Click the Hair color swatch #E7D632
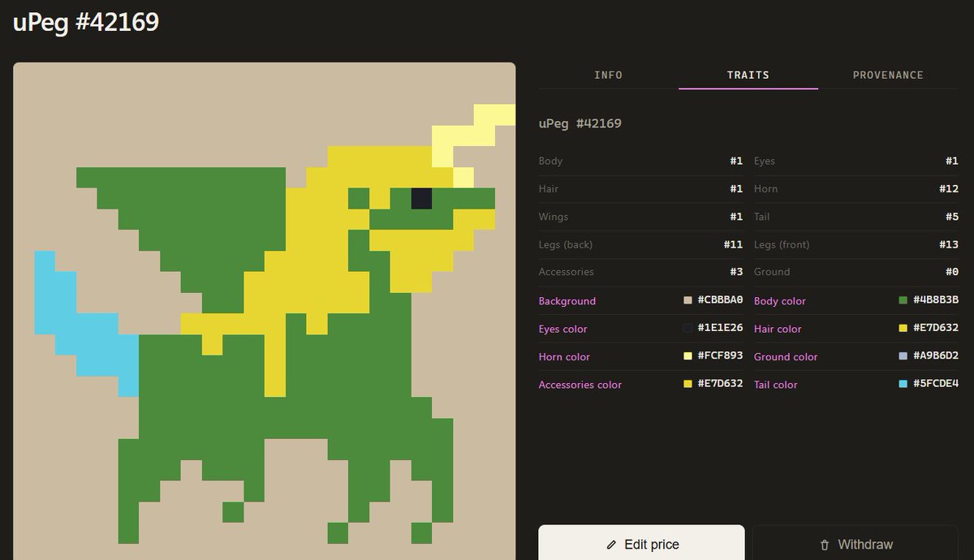Screen dimensions: 974x560 903,328
